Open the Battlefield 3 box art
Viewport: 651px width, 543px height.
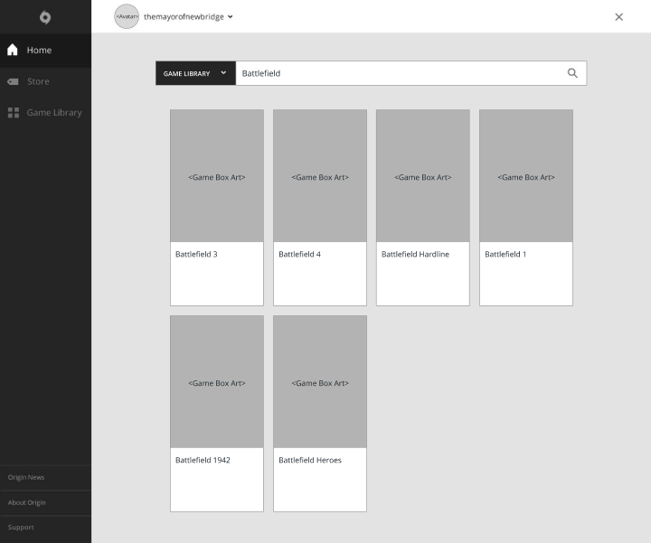tap(217, 176)
